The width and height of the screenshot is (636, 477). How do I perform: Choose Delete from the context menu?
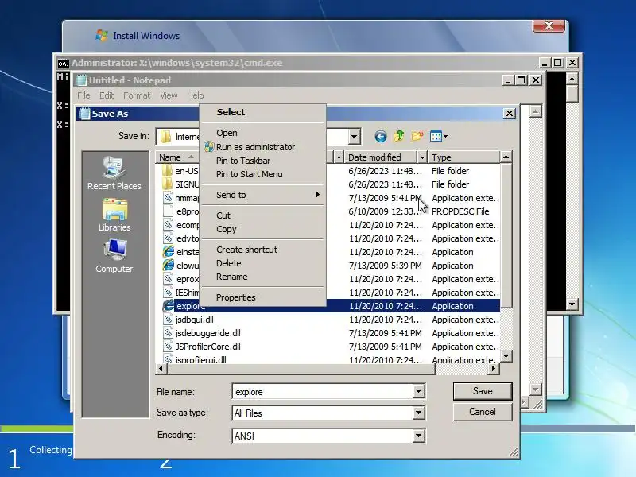click(x=264, y=263)
